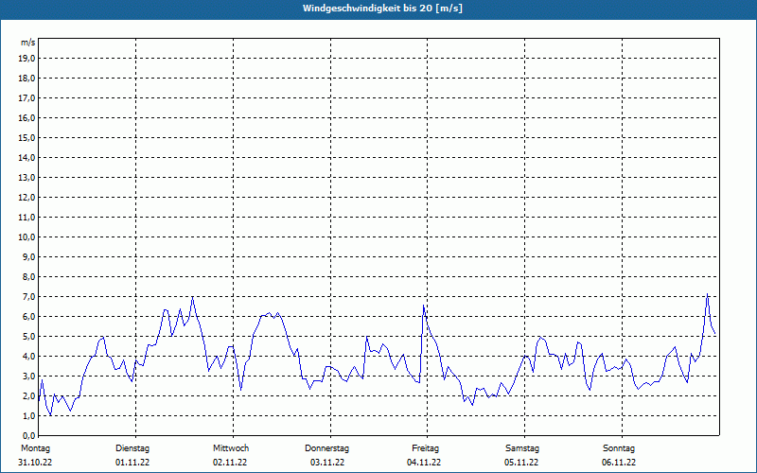Screen dimensions: 757x473
Task: Click the 'Montag' day label
Action: click(x=35, y=448)
